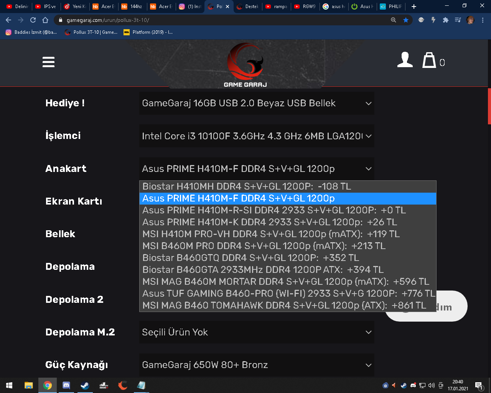Open the user account icon
The image size is (491, 393).
[x=405, y=60]
